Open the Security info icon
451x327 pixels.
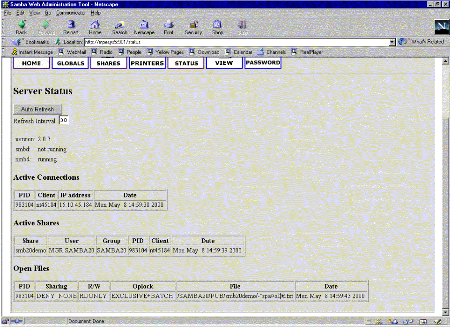[193, 28]
